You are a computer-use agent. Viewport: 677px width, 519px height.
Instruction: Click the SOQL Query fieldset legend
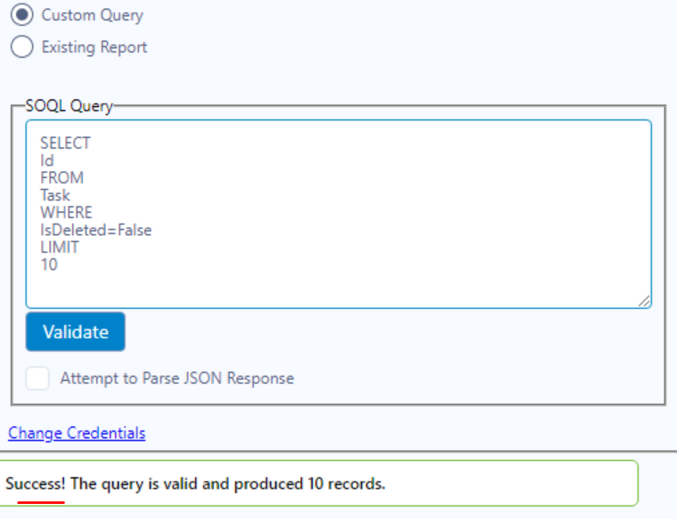click(x=69, y=107)
